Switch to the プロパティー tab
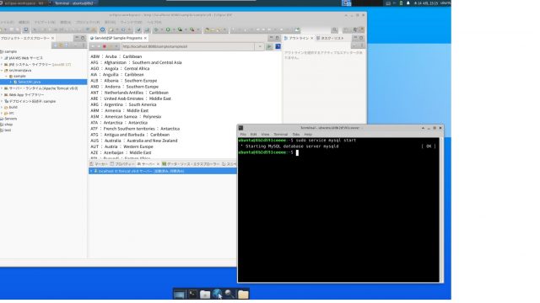The height and width of the screenshot is (303, 540). [122, 164]
